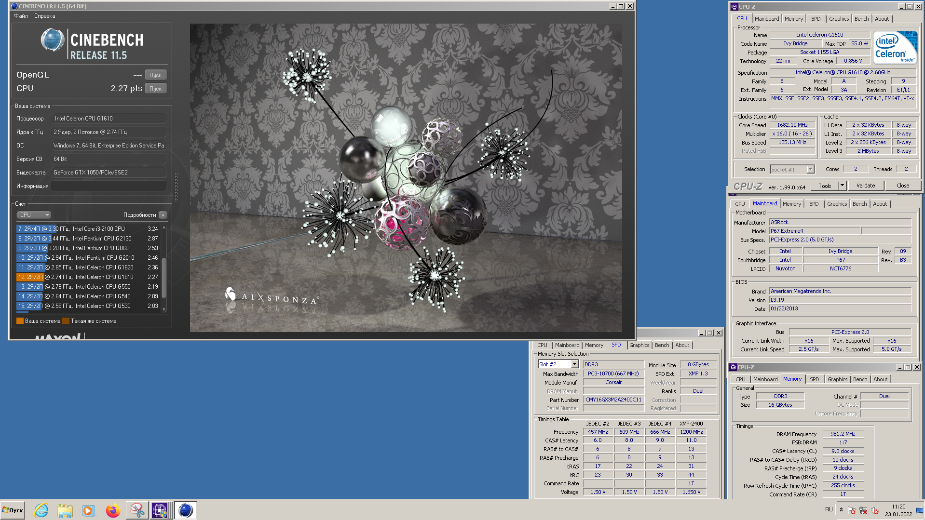Click the Tools button in CPU-Z

[825, 186]
